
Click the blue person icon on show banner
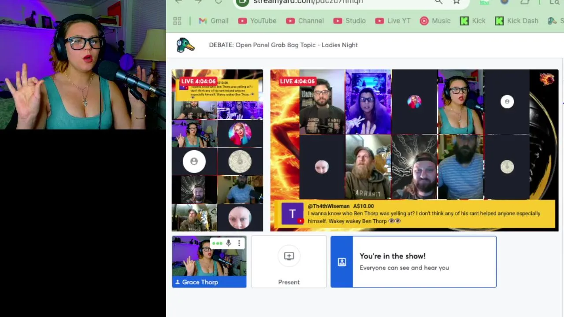pos(342,262)
